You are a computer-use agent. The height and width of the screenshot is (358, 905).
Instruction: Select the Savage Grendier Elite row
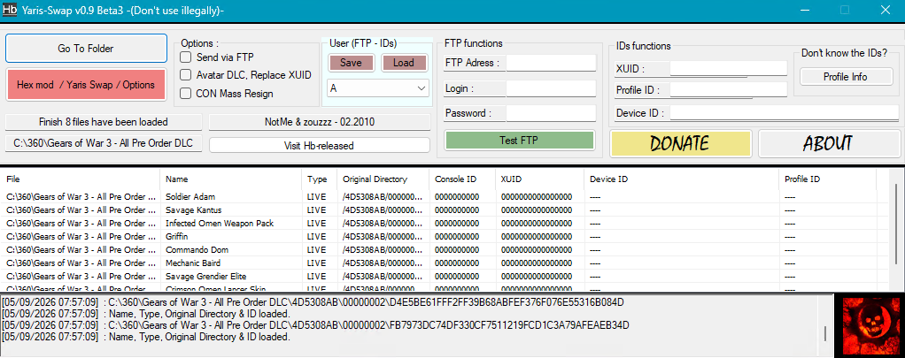(x=445, y=276)
